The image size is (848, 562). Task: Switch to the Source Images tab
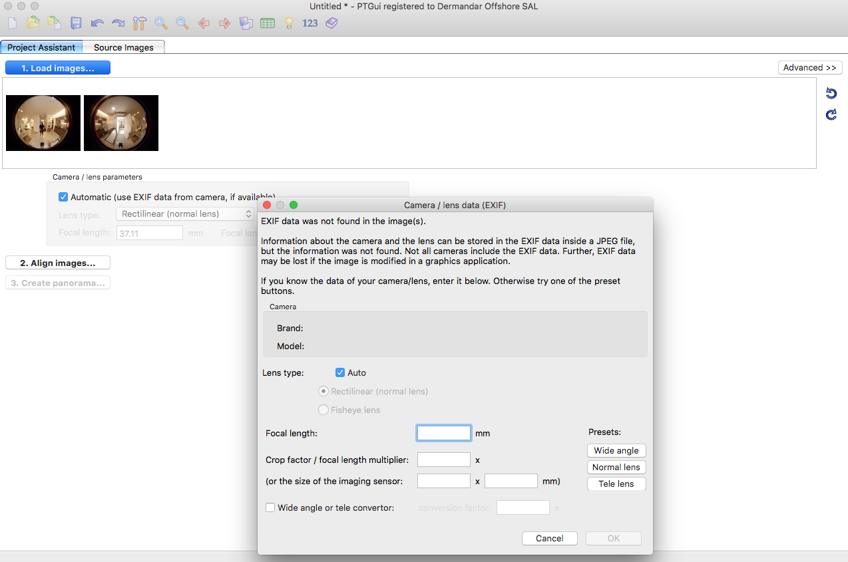tap(124, 48)
